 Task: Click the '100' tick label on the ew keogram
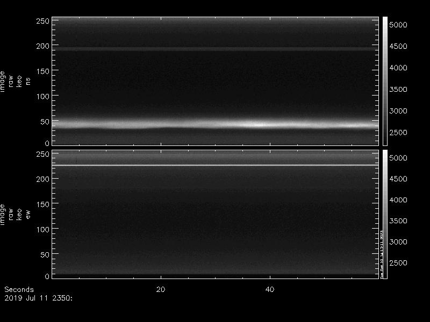43,230
